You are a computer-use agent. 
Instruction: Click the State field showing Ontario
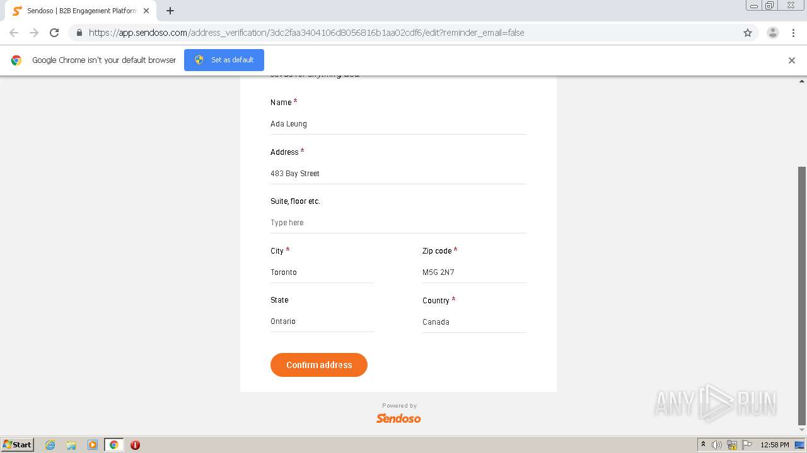coord(322,322)
